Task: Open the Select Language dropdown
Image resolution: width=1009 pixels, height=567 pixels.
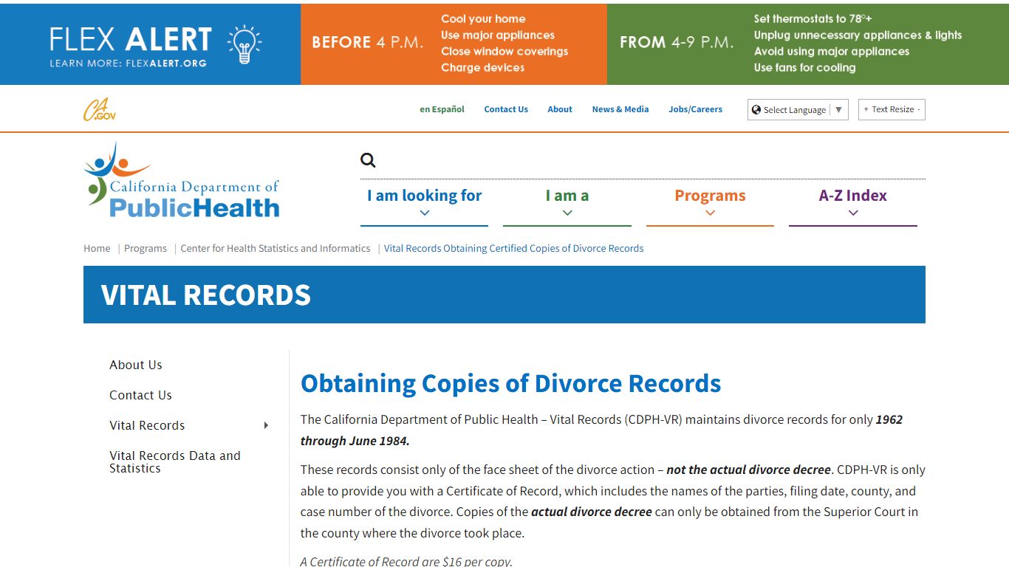Action: coord(798,109)
